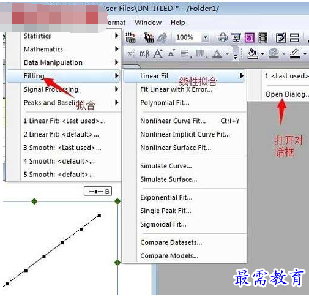Click the Batch Processing toolbar icon
This screenshot has width=309, height=297.
pyautogui.click(x=149, y=37)
